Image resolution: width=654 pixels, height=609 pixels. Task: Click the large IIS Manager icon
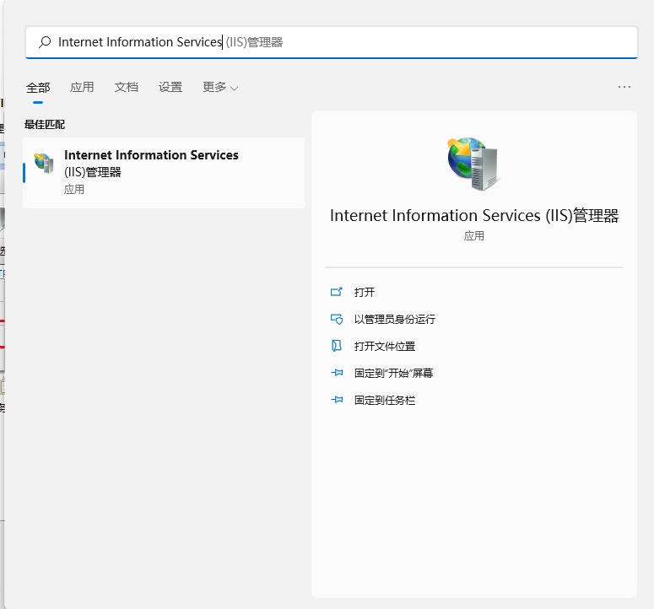click(473, 164)
